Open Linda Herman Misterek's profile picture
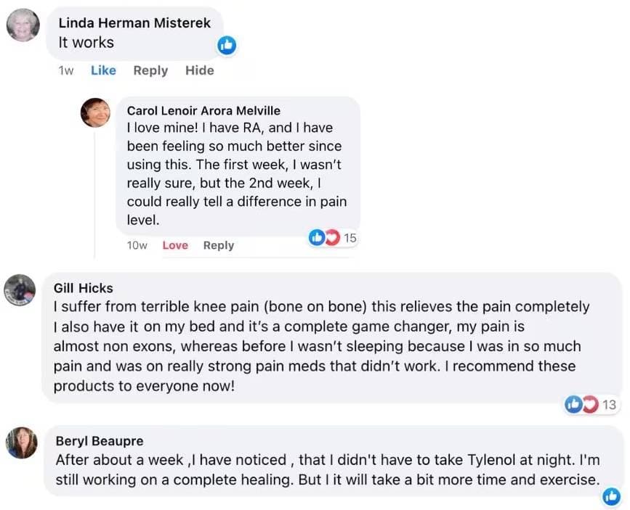The width and height of the screenshot is (630, 510). (23, 23)
